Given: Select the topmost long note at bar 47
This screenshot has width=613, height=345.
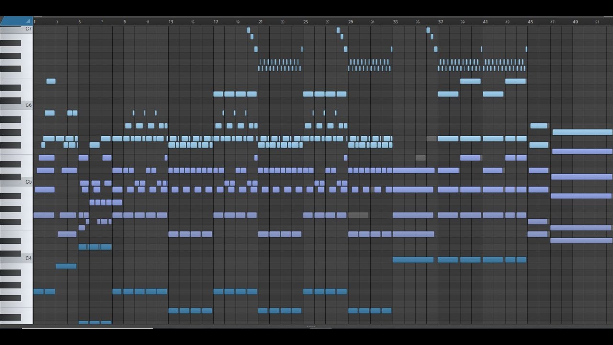Looking at the screenshot, I should click(x=582, y=132).
